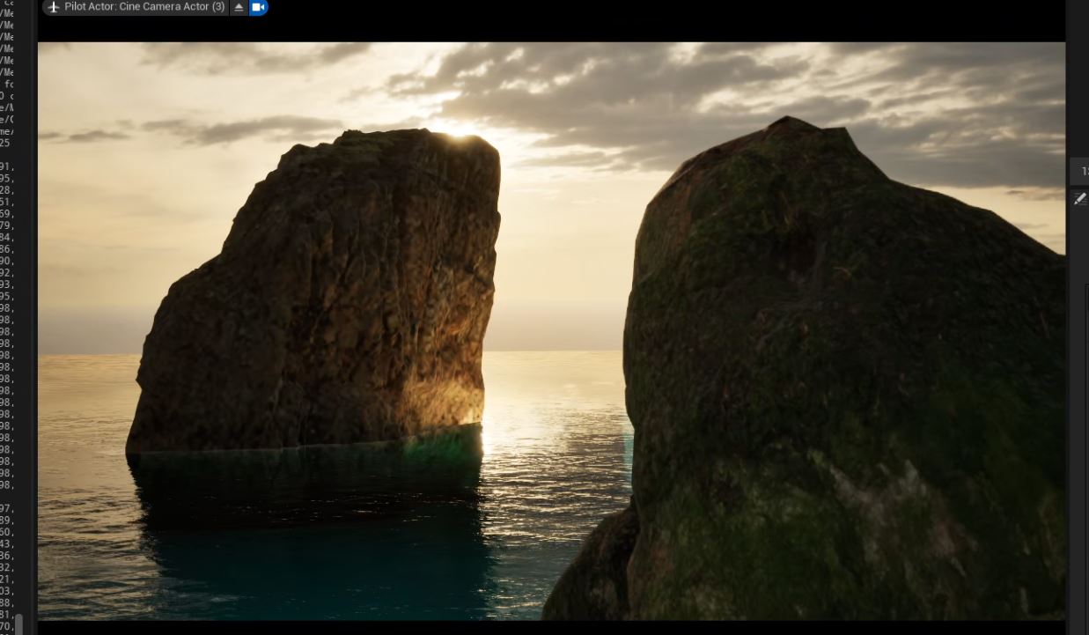Click the output log scrollbar thumb
Viewport: 1089px width, 635px height.
click(18, 624)
